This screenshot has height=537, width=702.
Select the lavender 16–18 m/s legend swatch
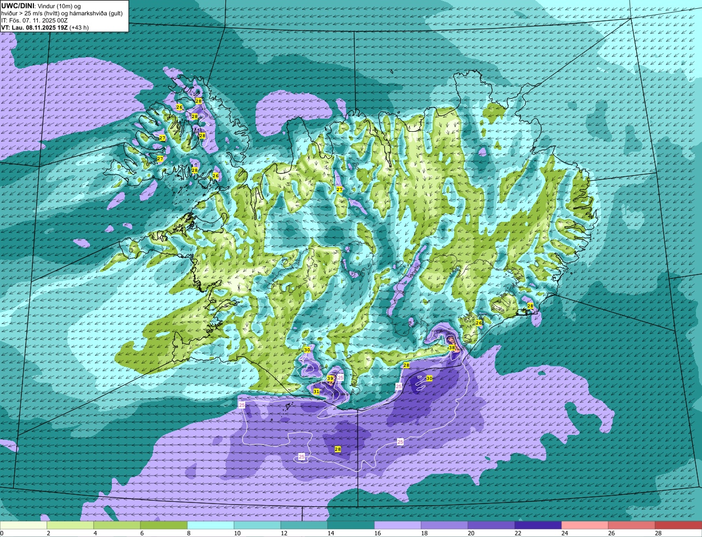[x=398, y=525]
